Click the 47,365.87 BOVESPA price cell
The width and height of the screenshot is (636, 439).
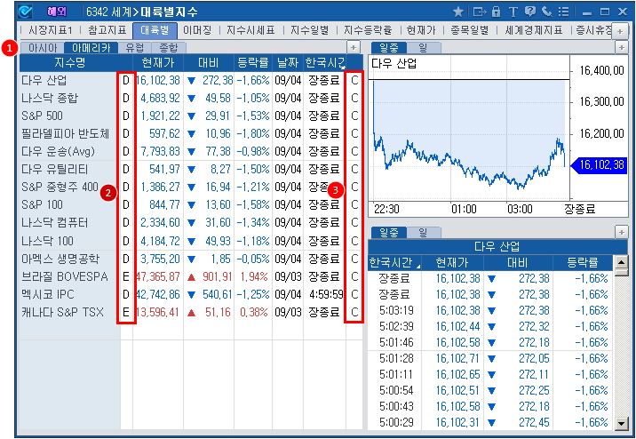coord(158,276)
